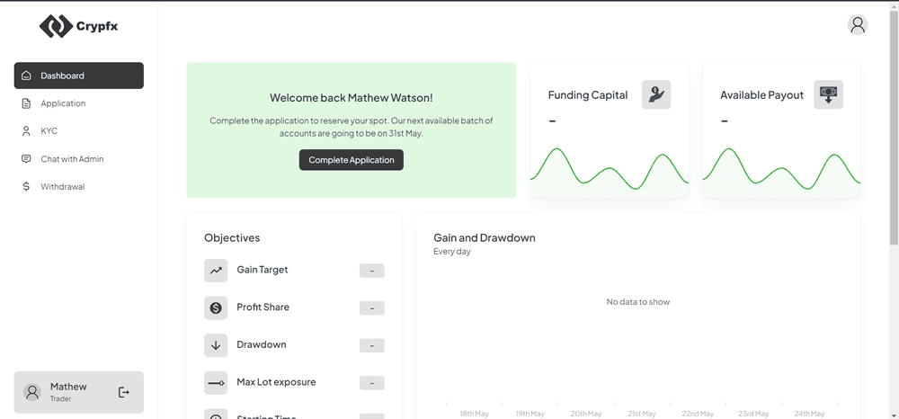
Task: Click the page vertical scrollbar
Action: point(894,126)
